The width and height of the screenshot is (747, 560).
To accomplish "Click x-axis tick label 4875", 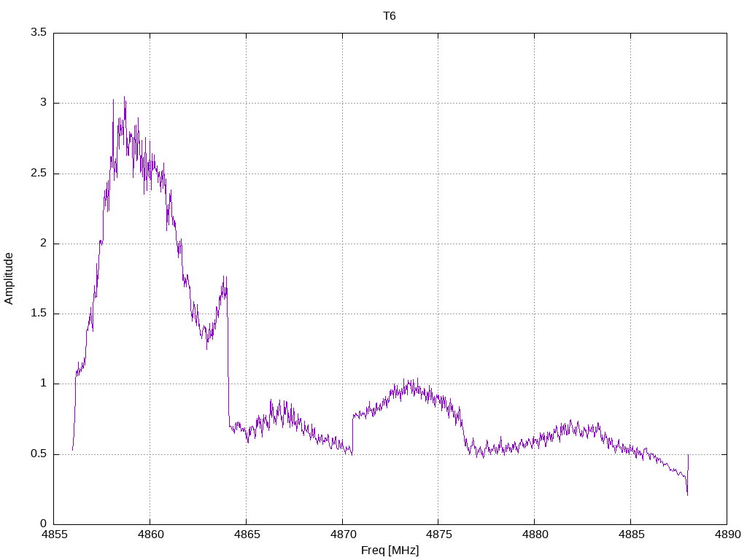I will (438, 534).
